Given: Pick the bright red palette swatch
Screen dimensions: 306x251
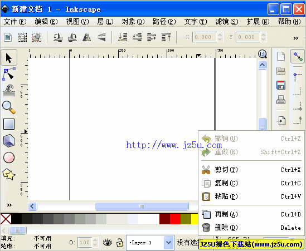Looking at the screenshot, I should pos(175,219).
